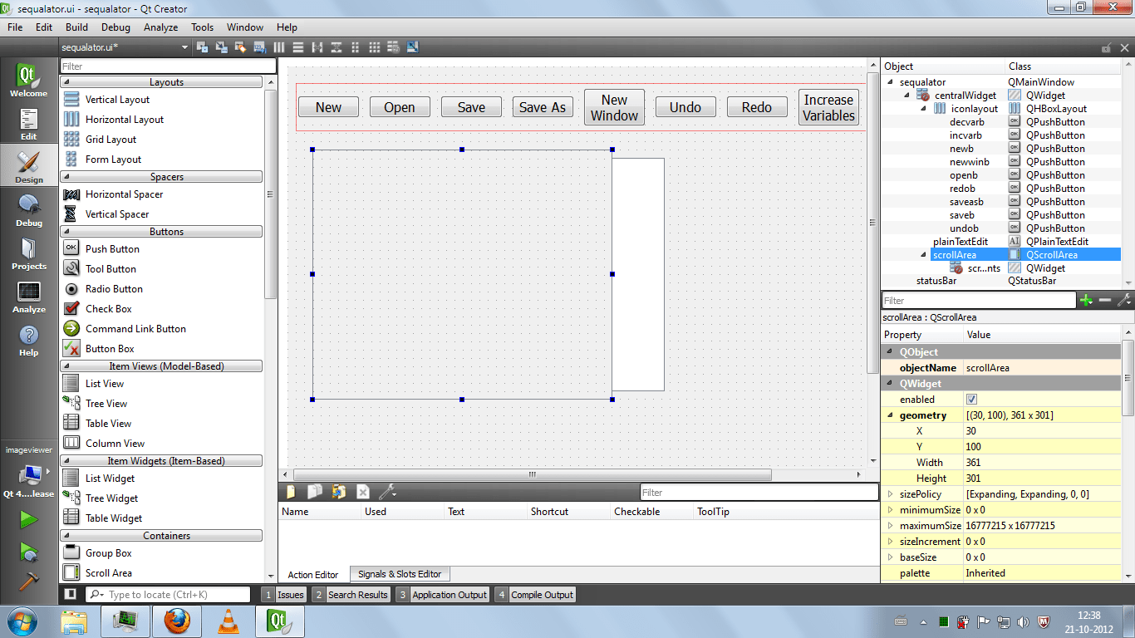Create a New Action in the Action Editor

[x=290, y=492]
